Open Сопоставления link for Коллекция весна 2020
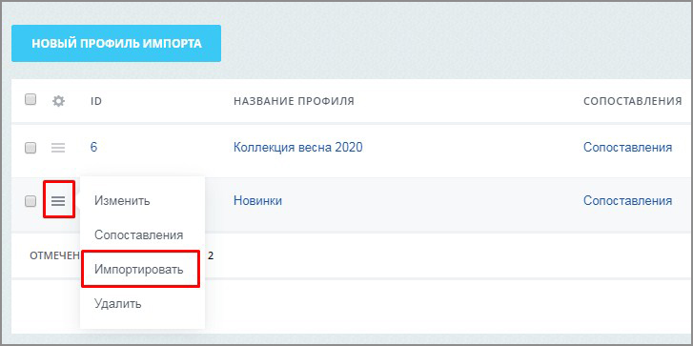 pyautogui.click(x=627, y=147)
